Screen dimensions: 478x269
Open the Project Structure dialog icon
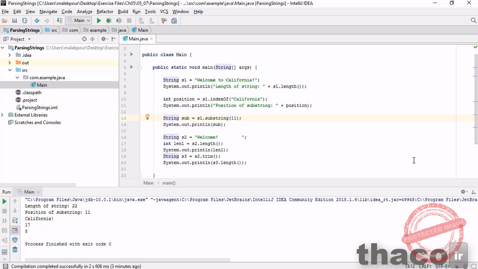(x=173, y=21)
